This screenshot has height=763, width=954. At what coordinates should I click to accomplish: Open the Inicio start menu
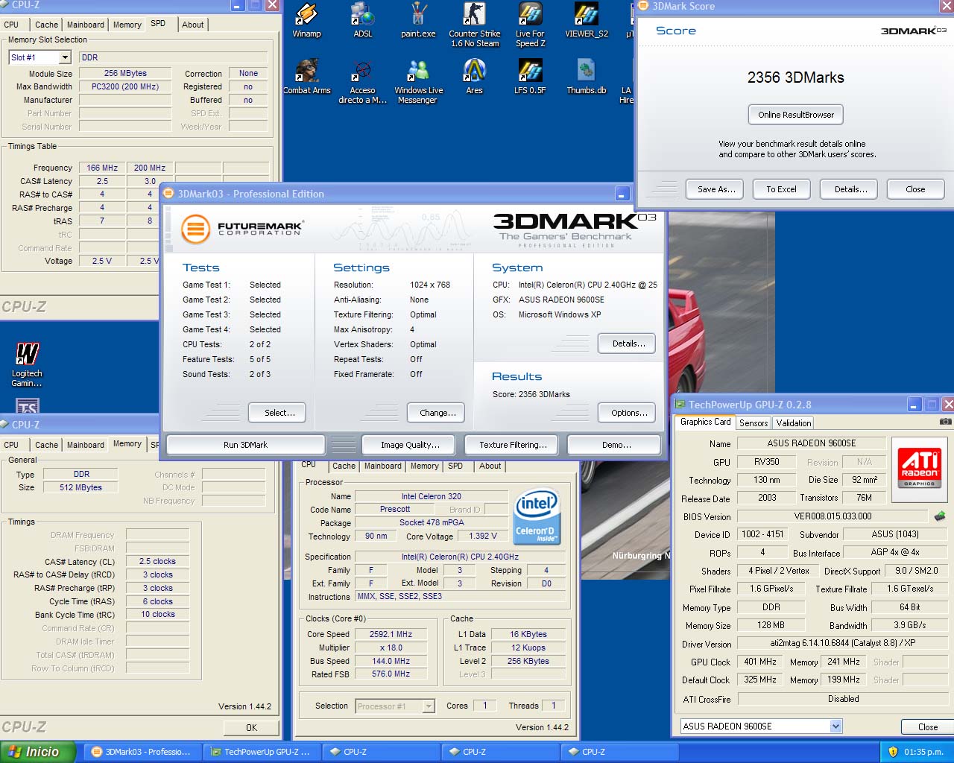pos(38,752)
